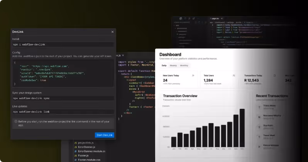This screenshot has width=308, height=162.
Task: Close the .js editor tab behind DevLink
Action: 123,56
